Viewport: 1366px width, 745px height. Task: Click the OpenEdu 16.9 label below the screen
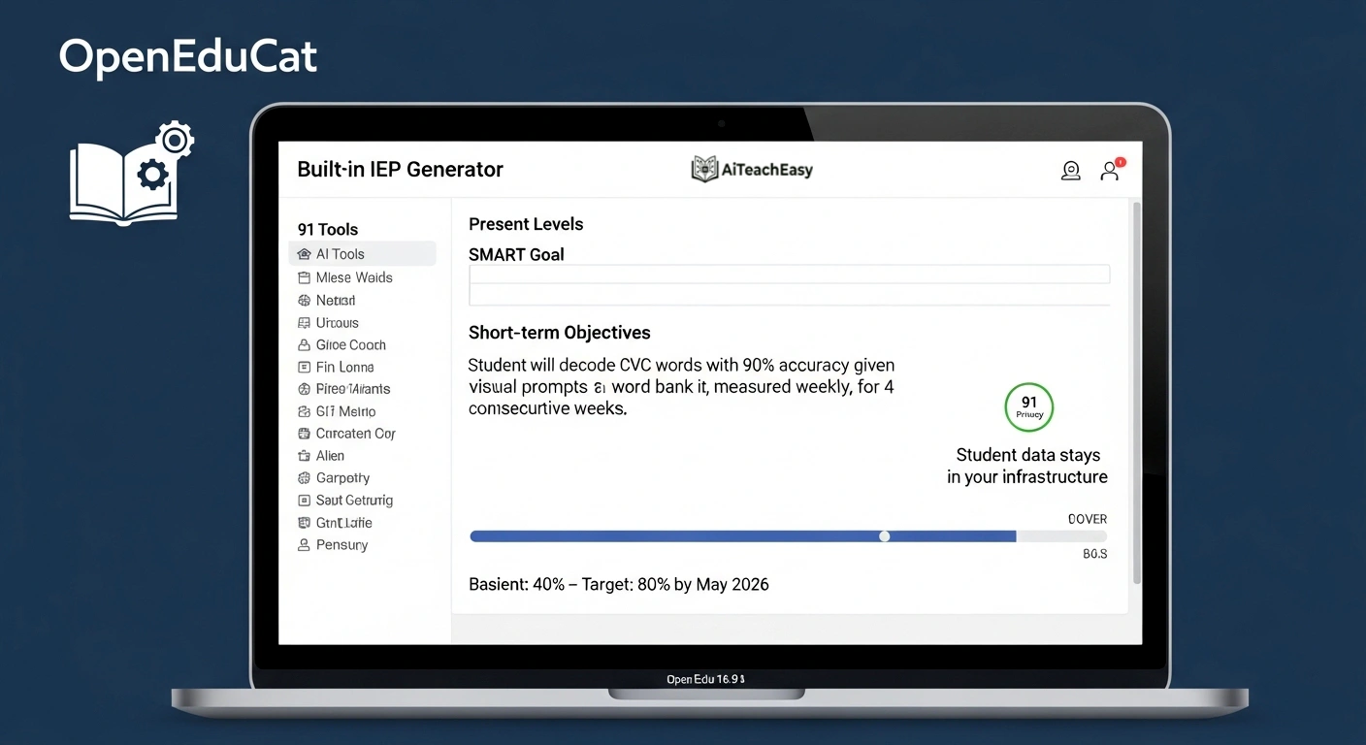click(x=706, y=680)
